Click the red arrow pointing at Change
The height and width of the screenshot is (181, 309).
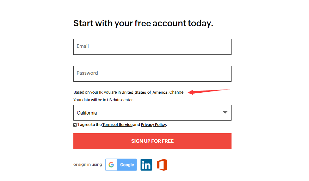pos(208,91)
